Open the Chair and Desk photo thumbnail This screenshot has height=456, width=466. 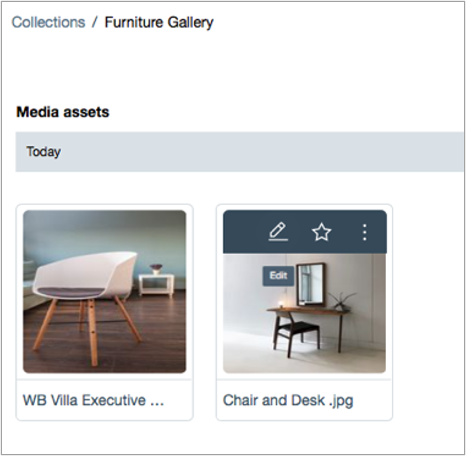(x=305, y=313)
